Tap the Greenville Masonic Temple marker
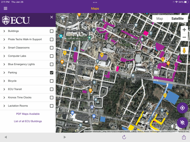 pyautogui.click(x=94, y=83)
